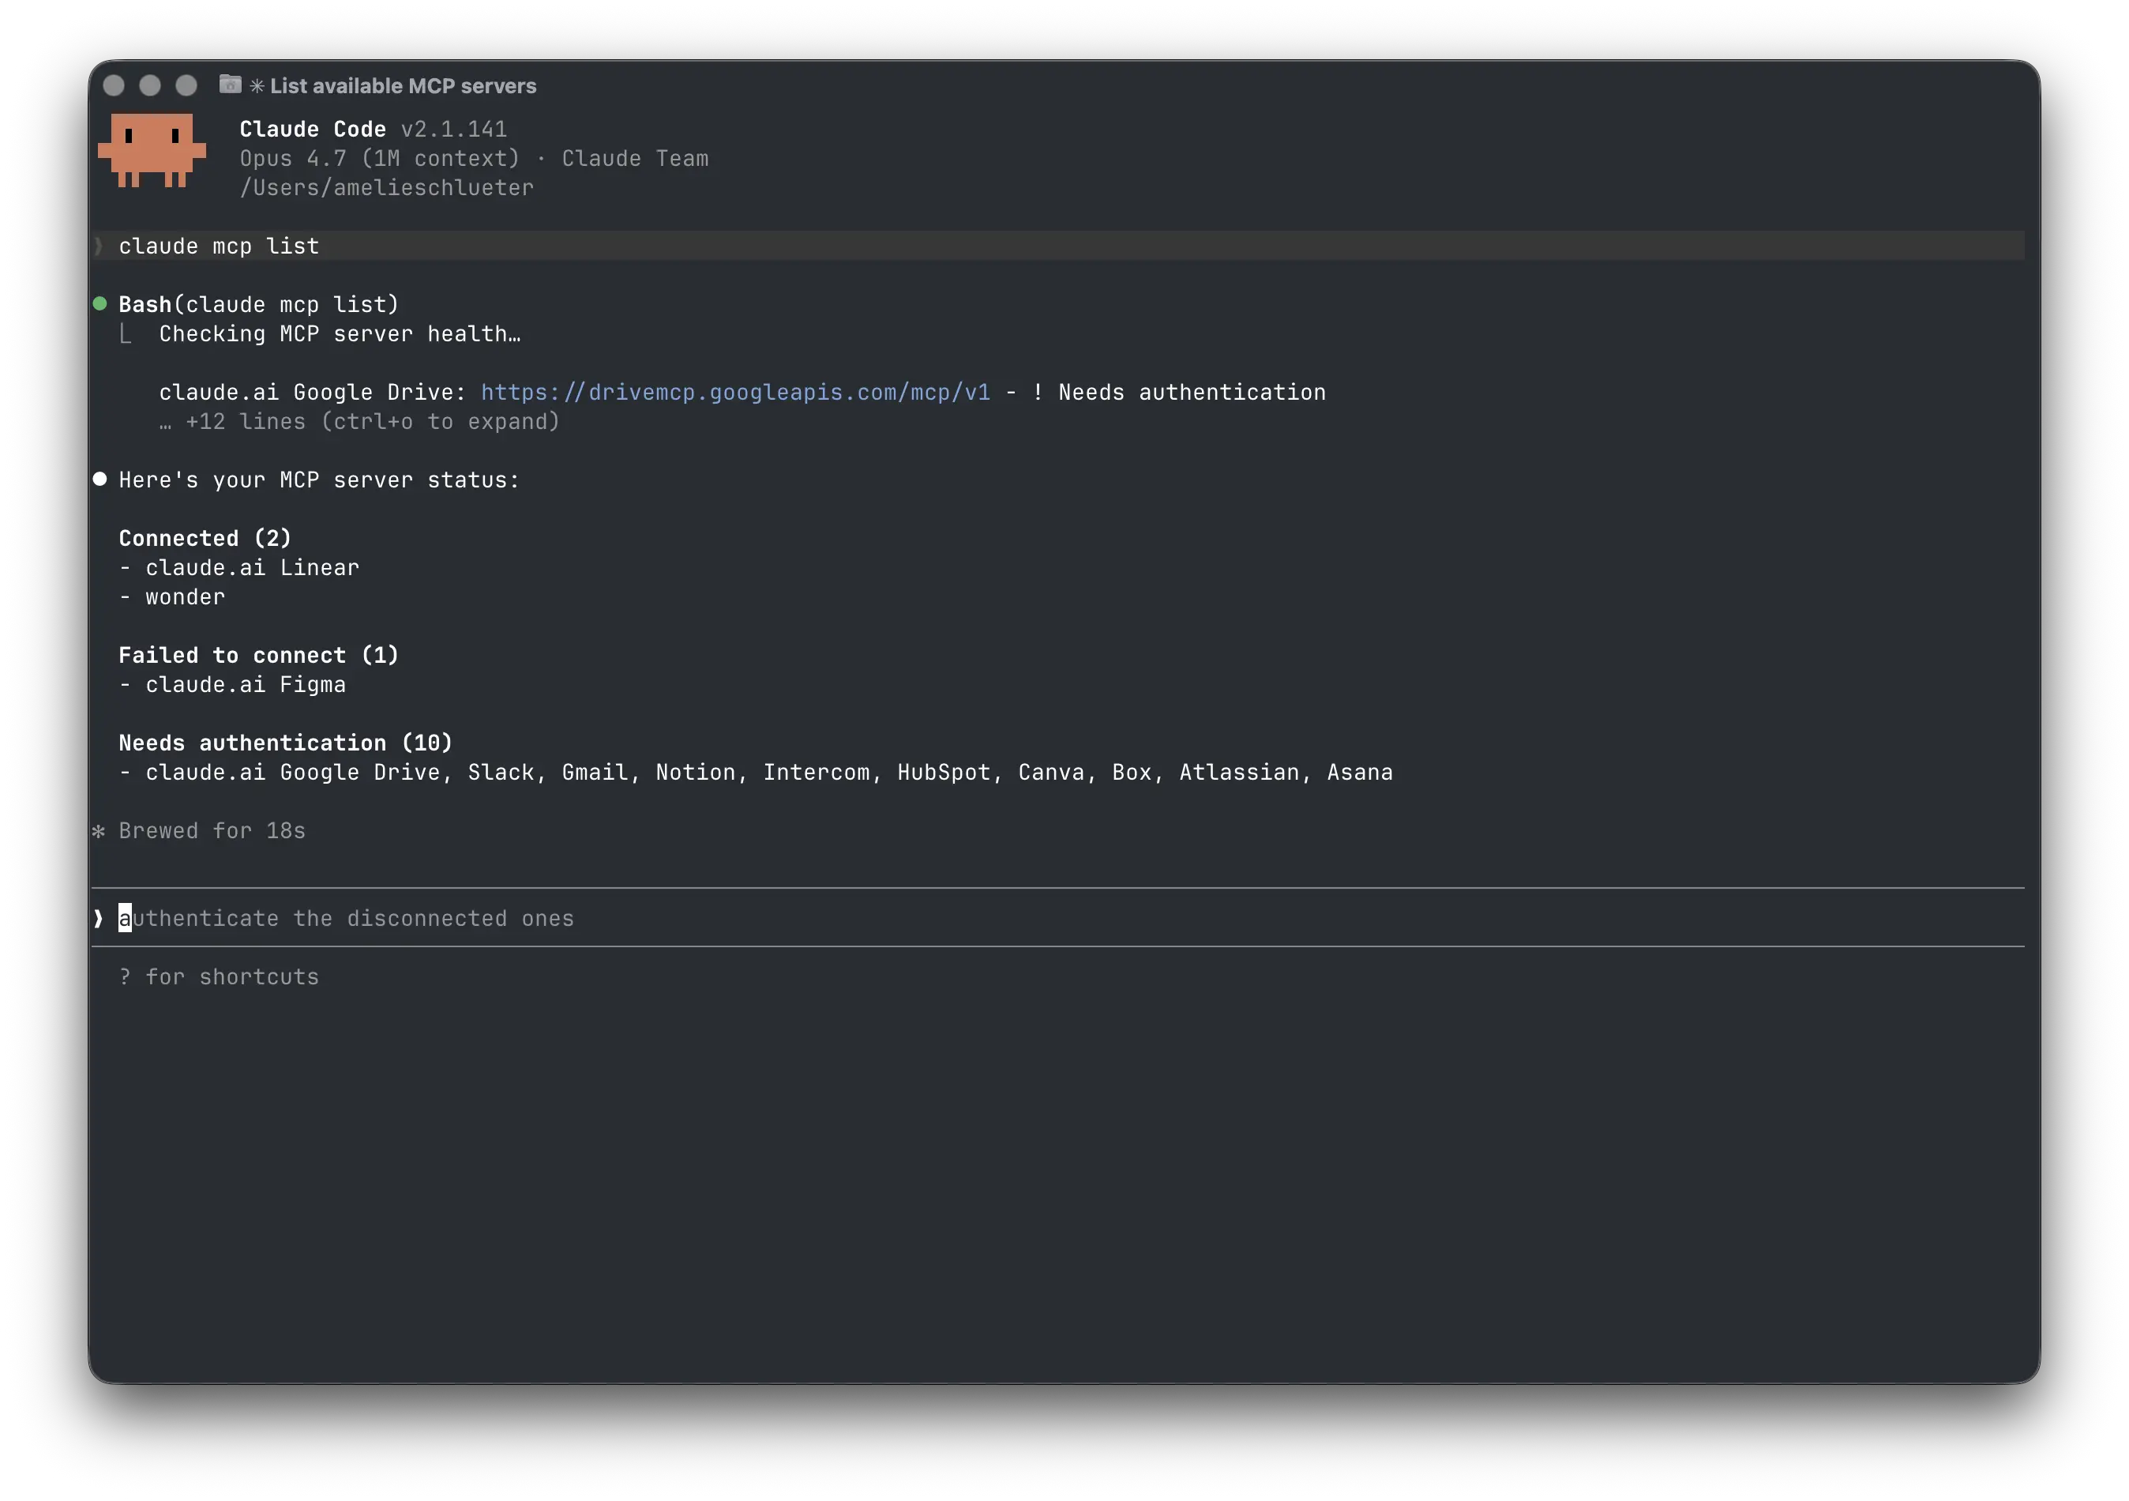Click the green status dot beside Bash
This screenshot has width=2129, height=1501.
[100, 303]
